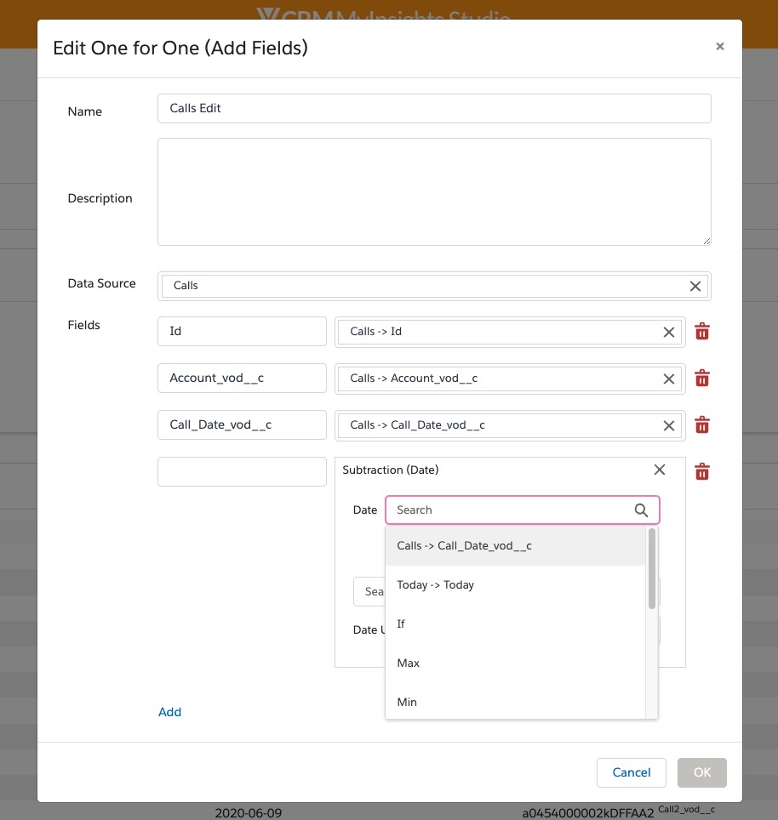This screenshot has width=778, height=820.
Task: Close the Edit One for One dialog
Action: tap(720, 47)
